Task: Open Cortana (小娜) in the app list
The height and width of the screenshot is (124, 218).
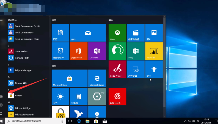Action: point(28,58)
